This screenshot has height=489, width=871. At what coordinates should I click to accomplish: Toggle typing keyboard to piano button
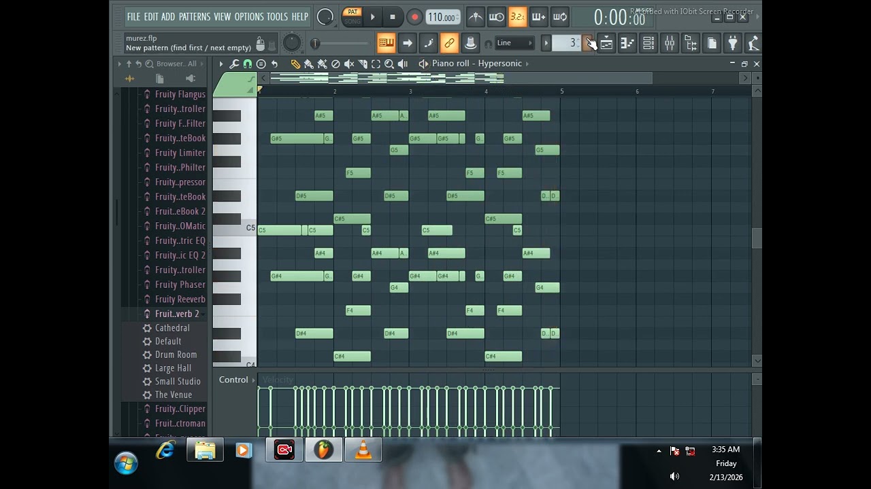(x=386, y=43)
